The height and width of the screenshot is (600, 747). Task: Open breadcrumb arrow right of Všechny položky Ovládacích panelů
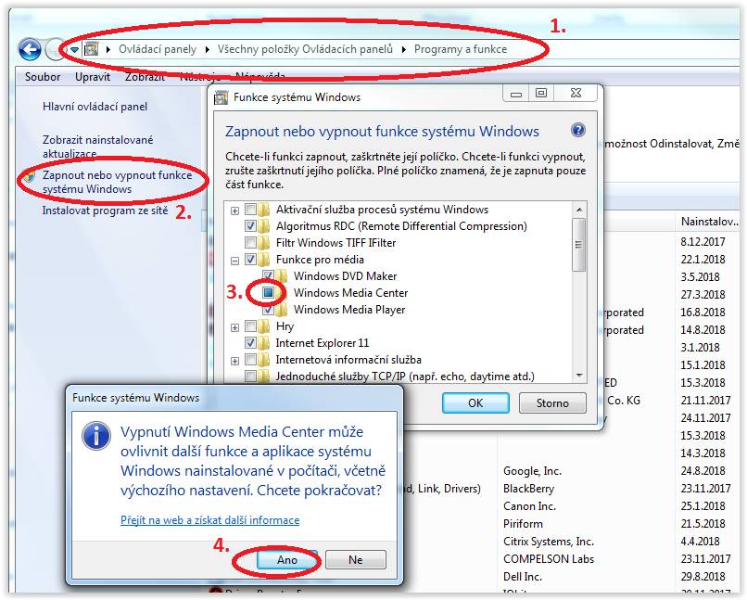[404, 49]
